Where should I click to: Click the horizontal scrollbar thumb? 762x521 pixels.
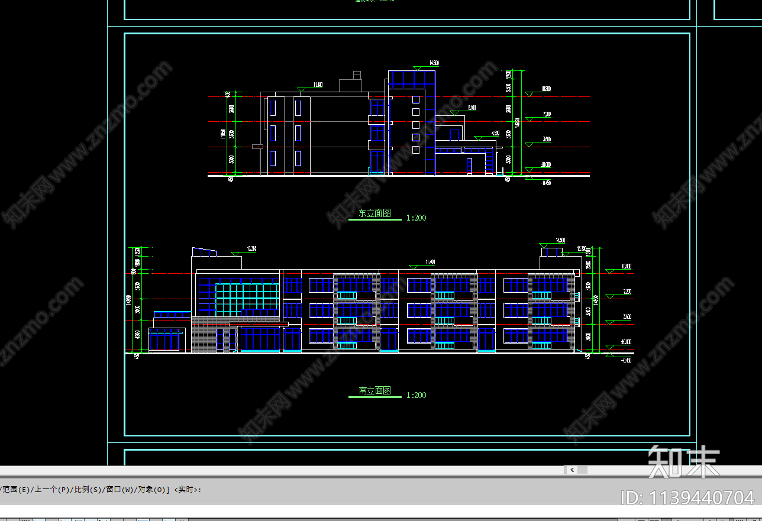[x=583, y=470]
